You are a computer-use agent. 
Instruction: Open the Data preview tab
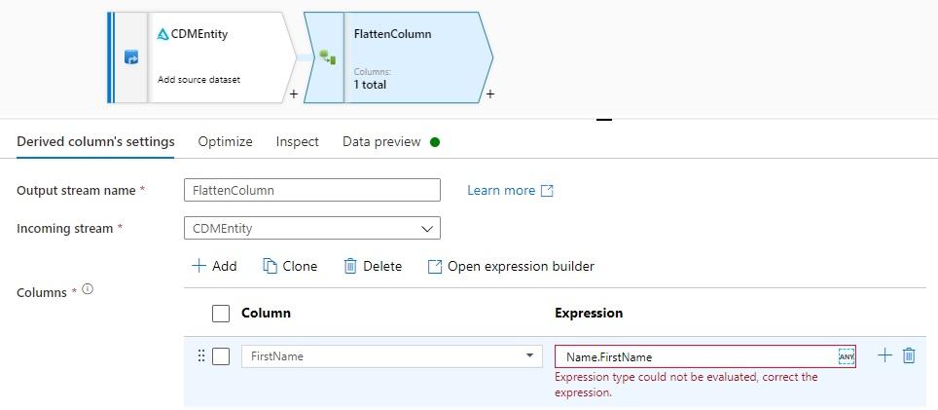[381, 141]
